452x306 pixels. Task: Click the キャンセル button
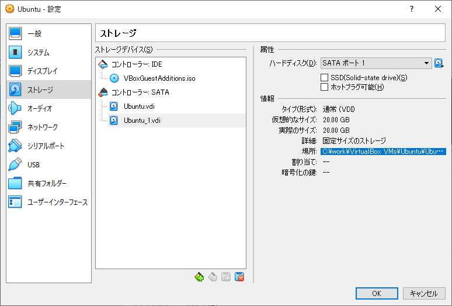424,294
